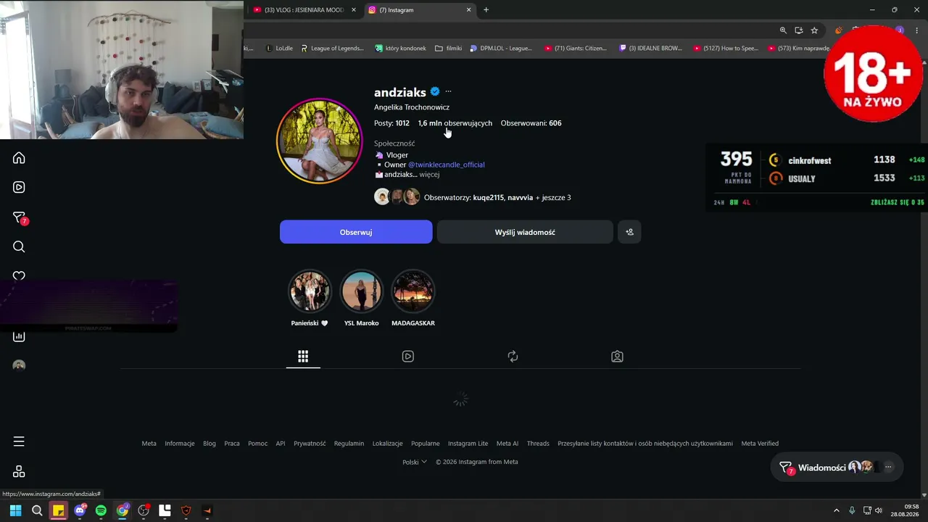The image size is (928, 522).
Task: Open the Regulamin footer link
Action: [x=349, y=444]
